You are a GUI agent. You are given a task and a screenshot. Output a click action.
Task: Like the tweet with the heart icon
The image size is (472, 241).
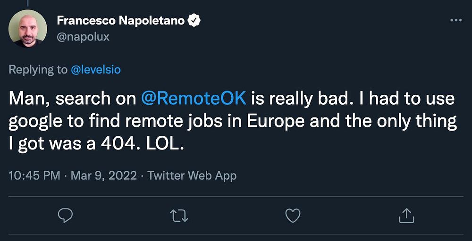[x=293, y=216]
